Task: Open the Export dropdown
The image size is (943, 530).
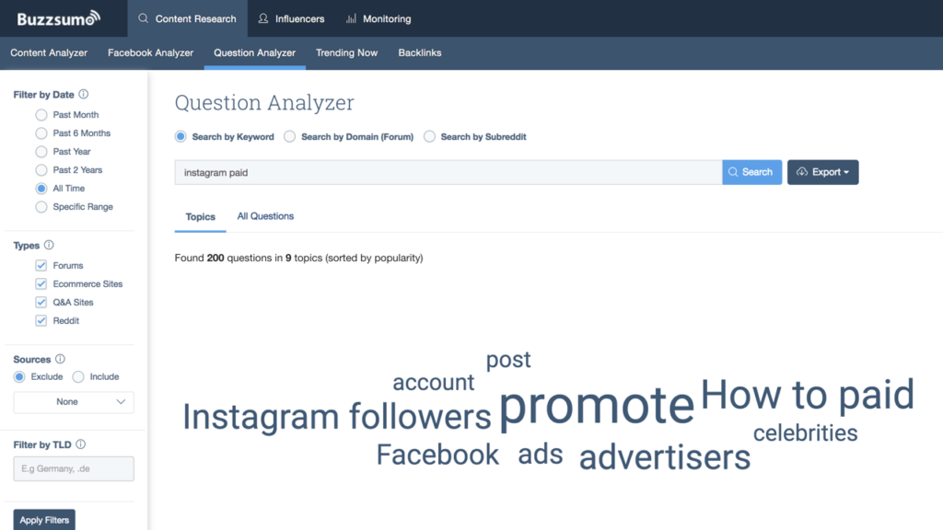Action: pyautogui.click(x=822, y=172)
